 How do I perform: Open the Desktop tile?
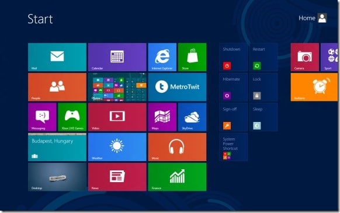(x=57, y=177)
